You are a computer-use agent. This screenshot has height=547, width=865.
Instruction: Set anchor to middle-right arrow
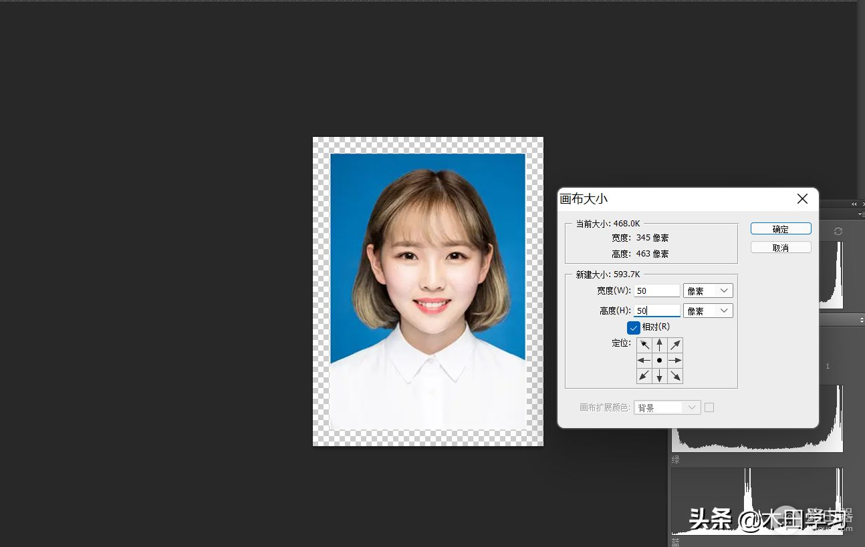tap(675, 361)
